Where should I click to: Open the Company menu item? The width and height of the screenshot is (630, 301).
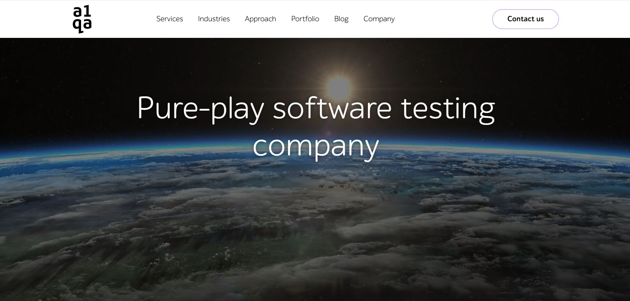(379, 19)
